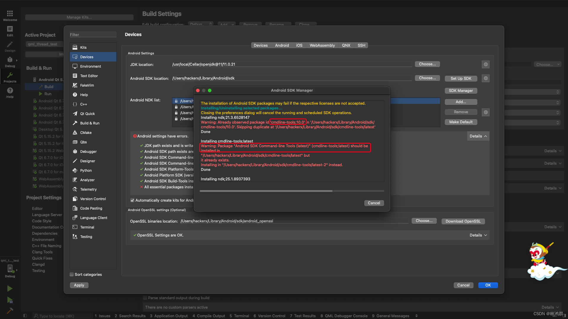Click the preferences Filter field
The image size is (568, 319).
coord(93,35)
